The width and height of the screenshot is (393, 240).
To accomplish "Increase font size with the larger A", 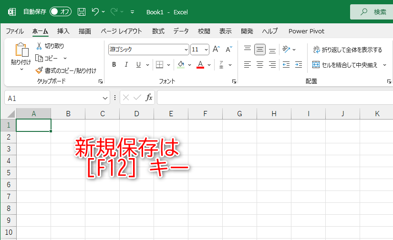I will point(216,49).
